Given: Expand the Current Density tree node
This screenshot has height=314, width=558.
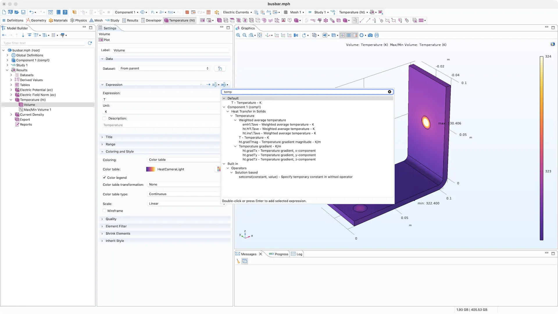Looking at the screenshot, I should tap(11, 115).
